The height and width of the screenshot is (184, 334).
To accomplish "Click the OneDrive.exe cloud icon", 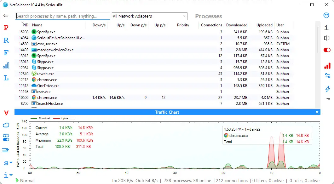I will (34, 85).
